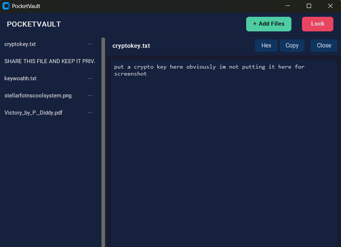Open stellarfotnscoolsystem.png from the list

(x=38, y=96)
